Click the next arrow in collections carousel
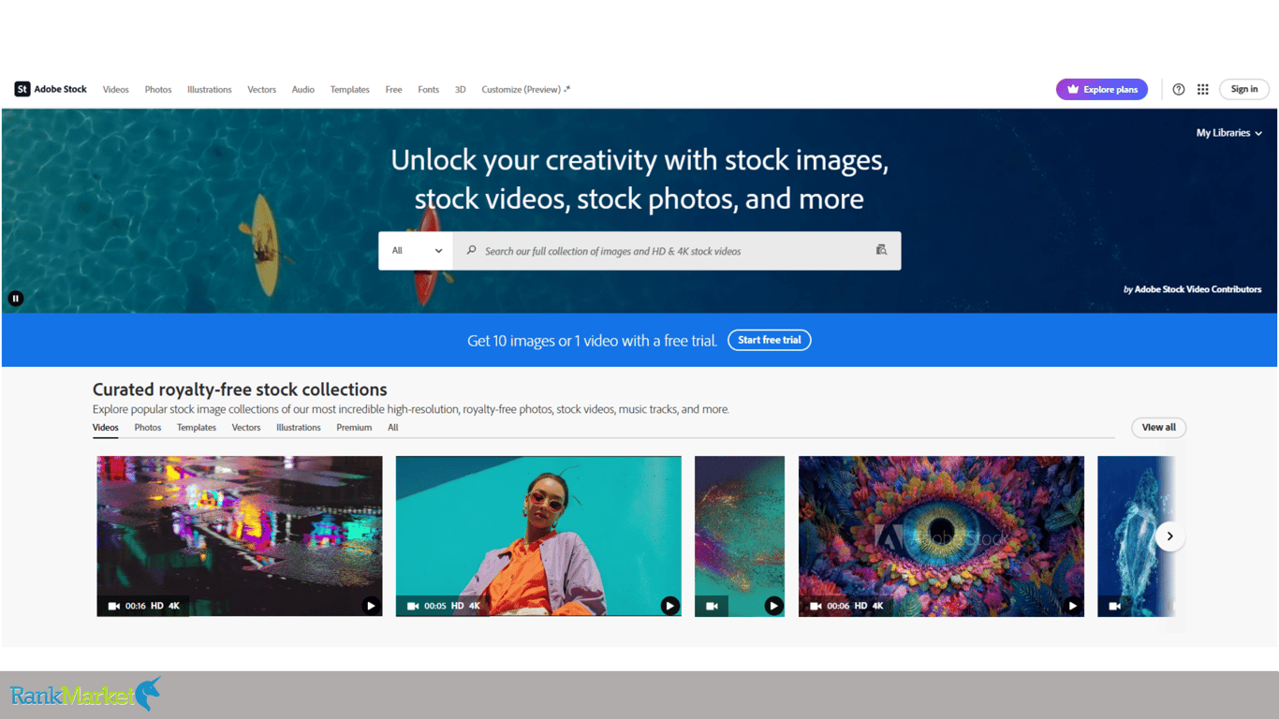This screenshot has width=1279, height=719. [x=1169, y=536]
